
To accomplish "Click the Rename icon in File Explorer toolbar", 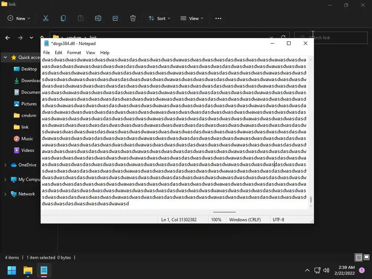I will (98, 18).
